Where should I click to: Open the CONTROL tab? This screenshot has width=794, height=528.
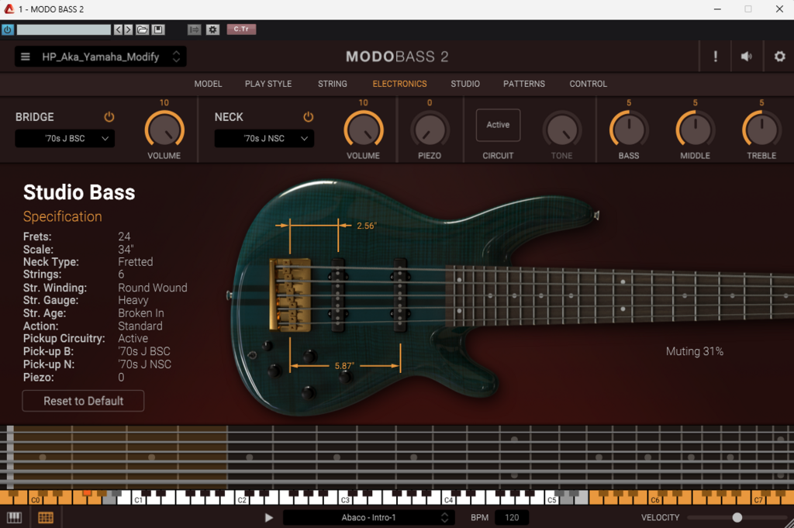coord(588,84)
